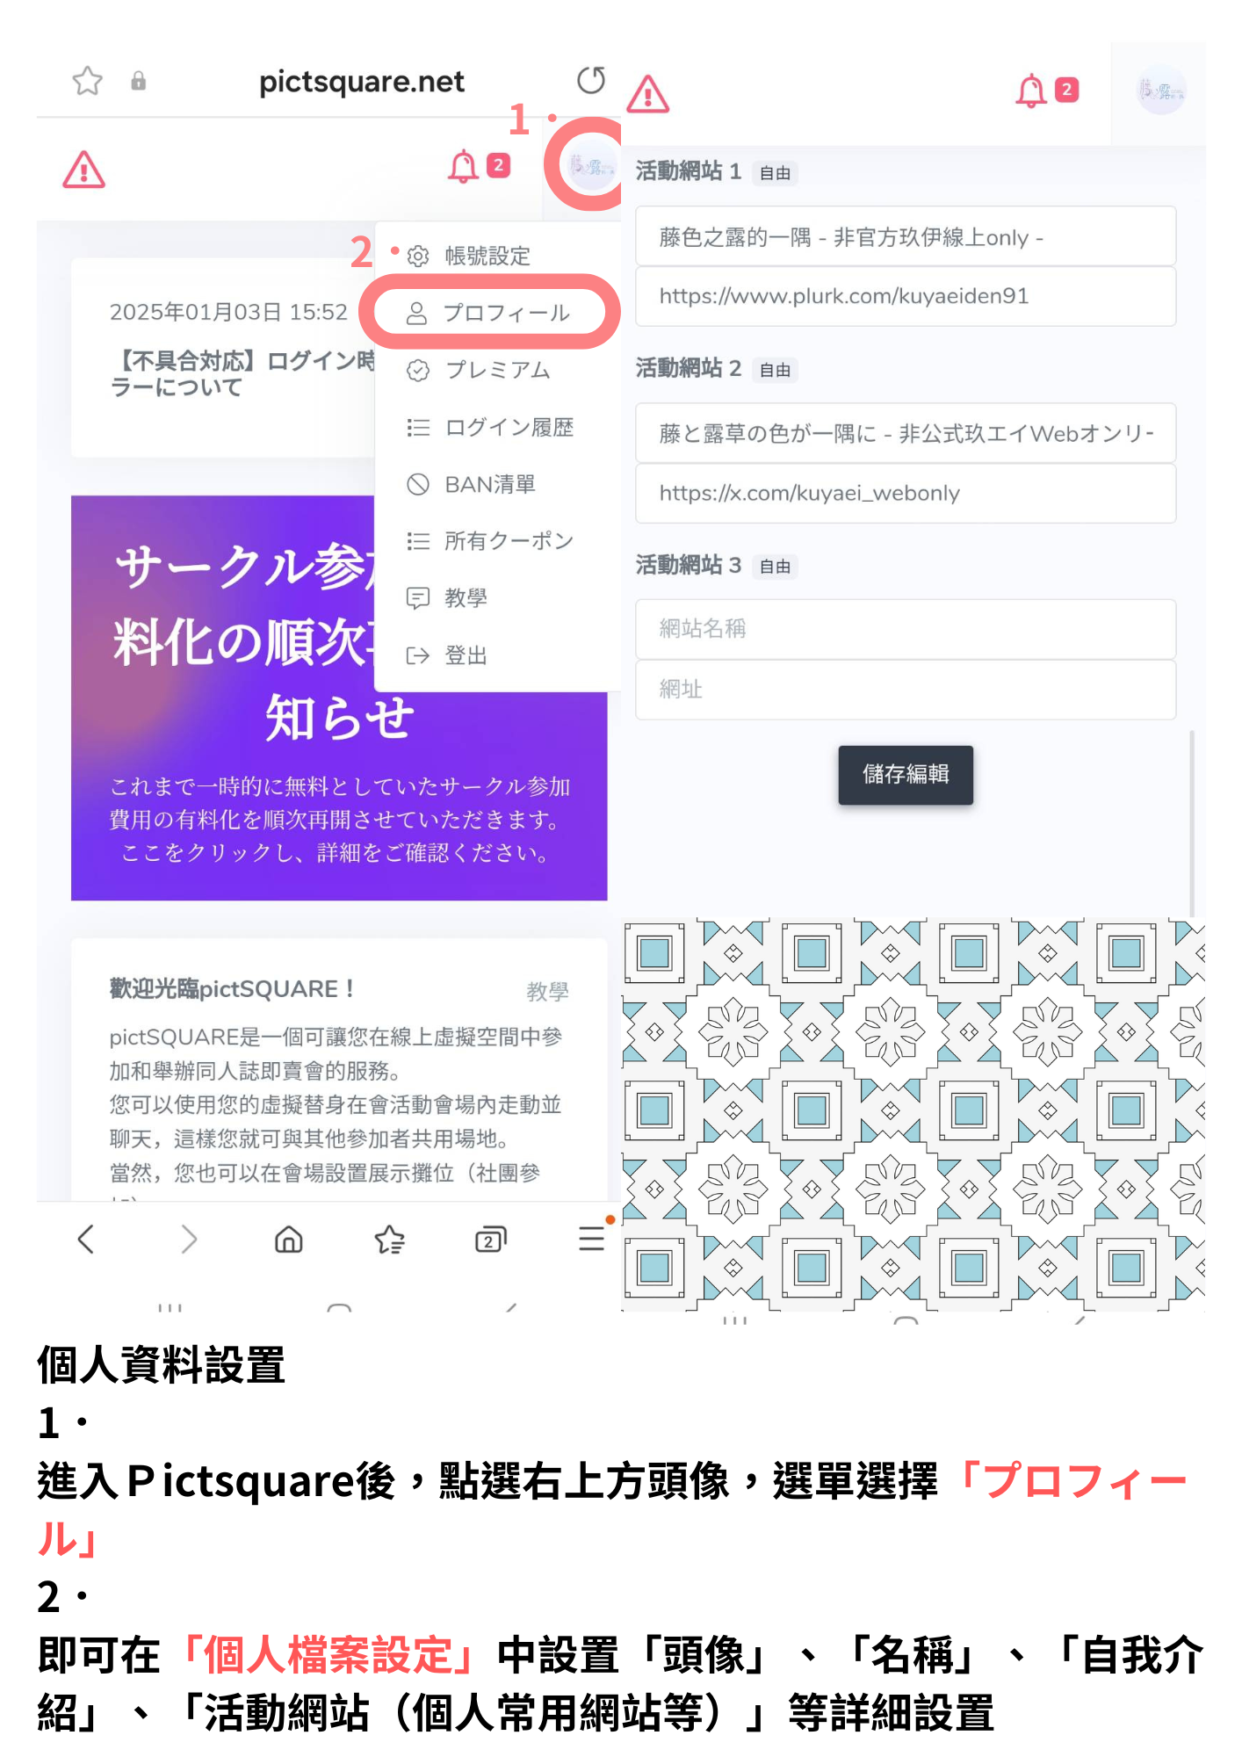Tap the warning triangle icon beside the refresh button
This screenshot has width=1242, height=1757.
click(647, 94)
